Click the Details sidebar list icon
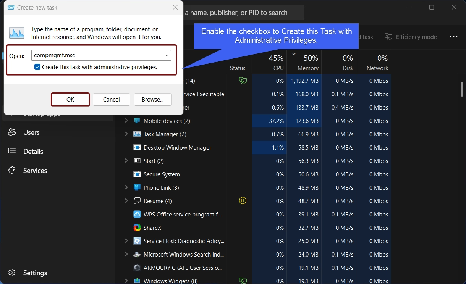 coord(12,152)
